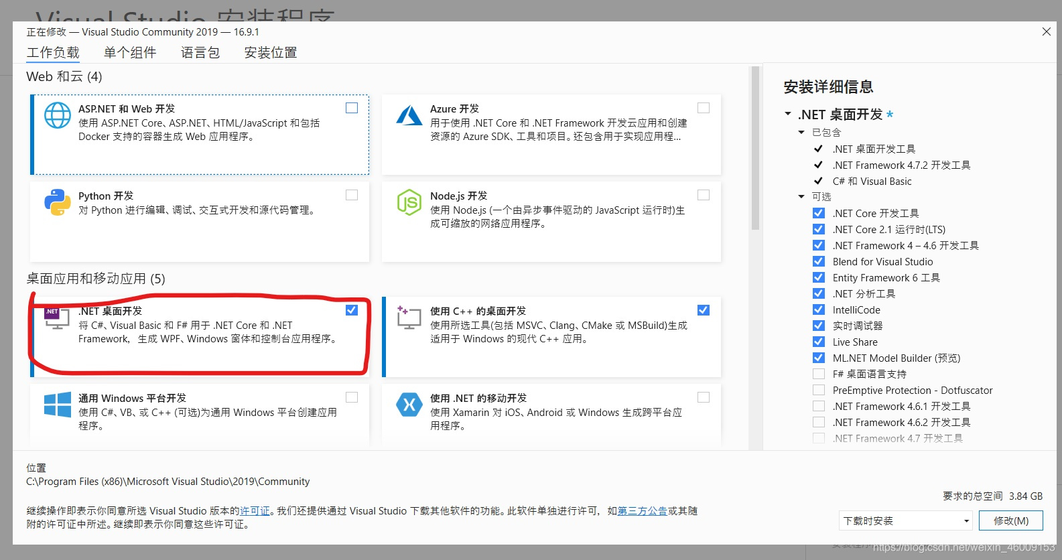Viewport: 1062px width, 560px height.
Task: Check .NET Framework 4.6.2 开发工具 component
Action: click(819, 422)
